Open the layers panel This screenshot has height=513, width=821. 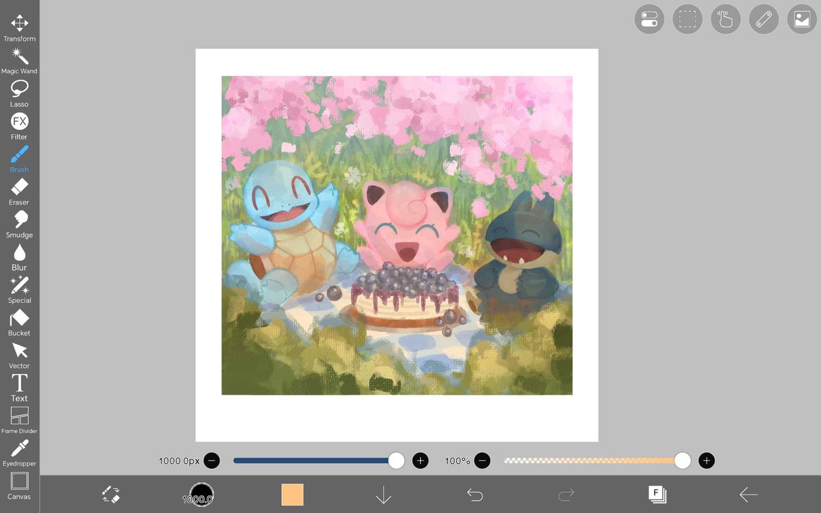[x=657, y=495]
